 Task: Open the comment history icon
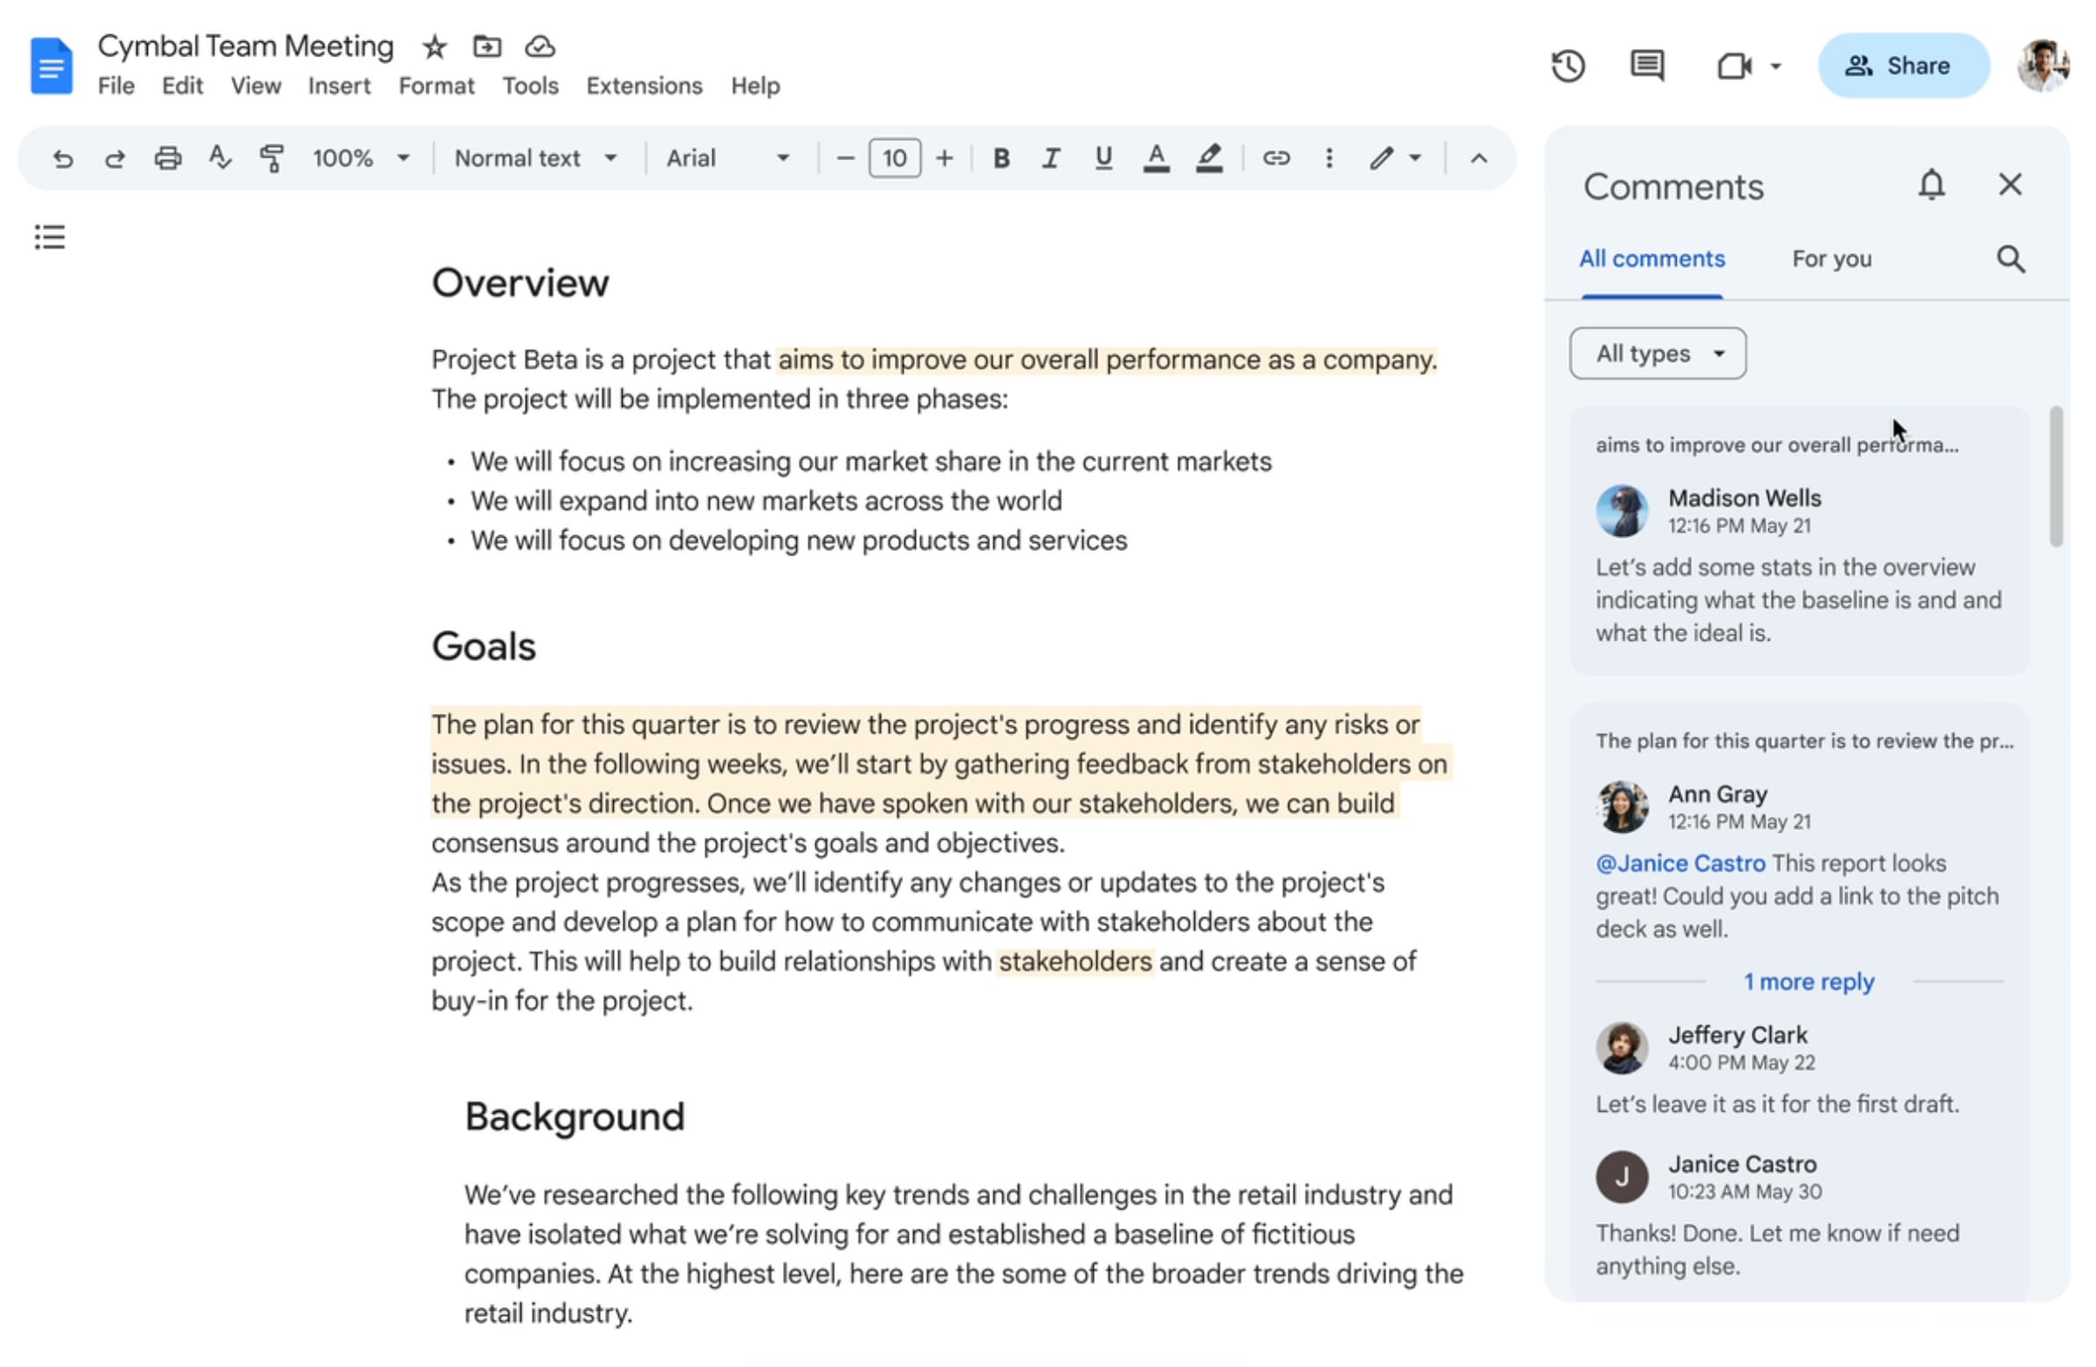tap(1646, 66)
